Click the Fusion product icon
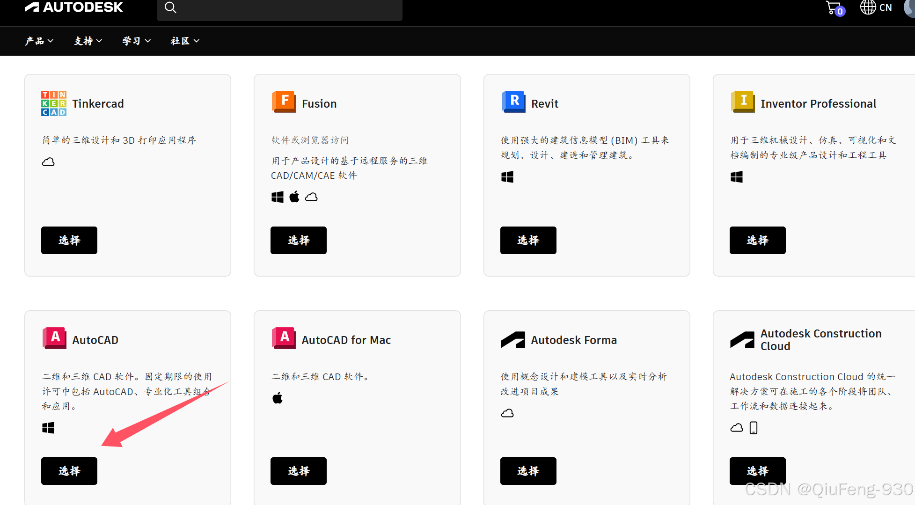915x505 pixels. click(x=284, y=102)
